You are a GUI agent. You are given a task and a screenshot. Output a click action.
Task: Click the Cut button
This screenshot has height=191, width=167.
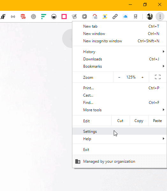(x=120, y=121)
